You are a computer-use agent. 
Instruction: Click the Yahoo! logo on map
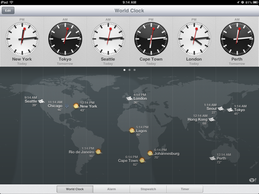point(253,180)
